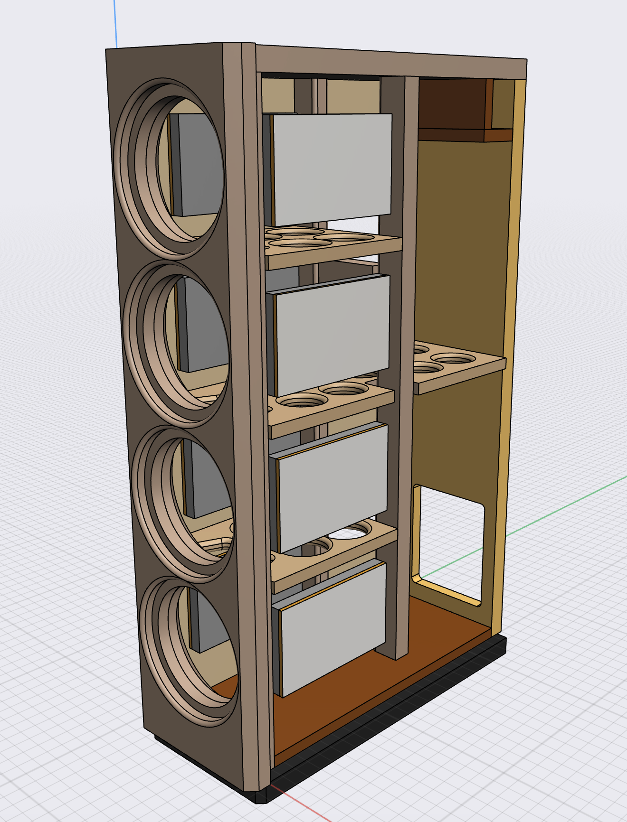Select the rounded rectangular cutout in back panel
The height and width of the screenshot is (822, 627).
click(448, 545)
